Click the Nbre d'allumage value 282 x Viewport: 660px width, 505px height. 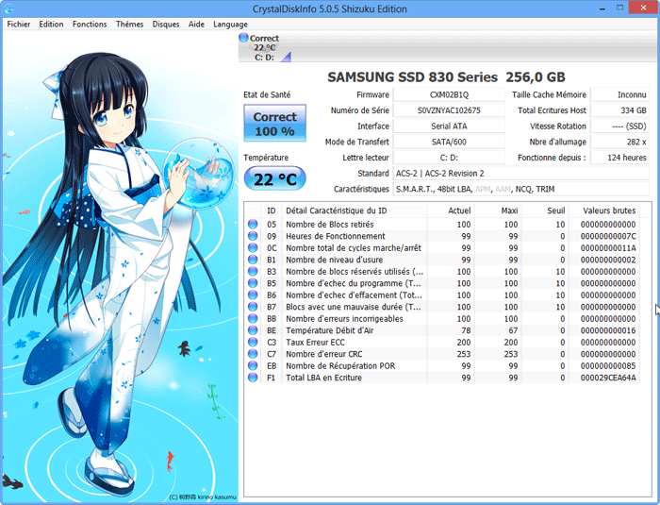(x=619, y=142)
